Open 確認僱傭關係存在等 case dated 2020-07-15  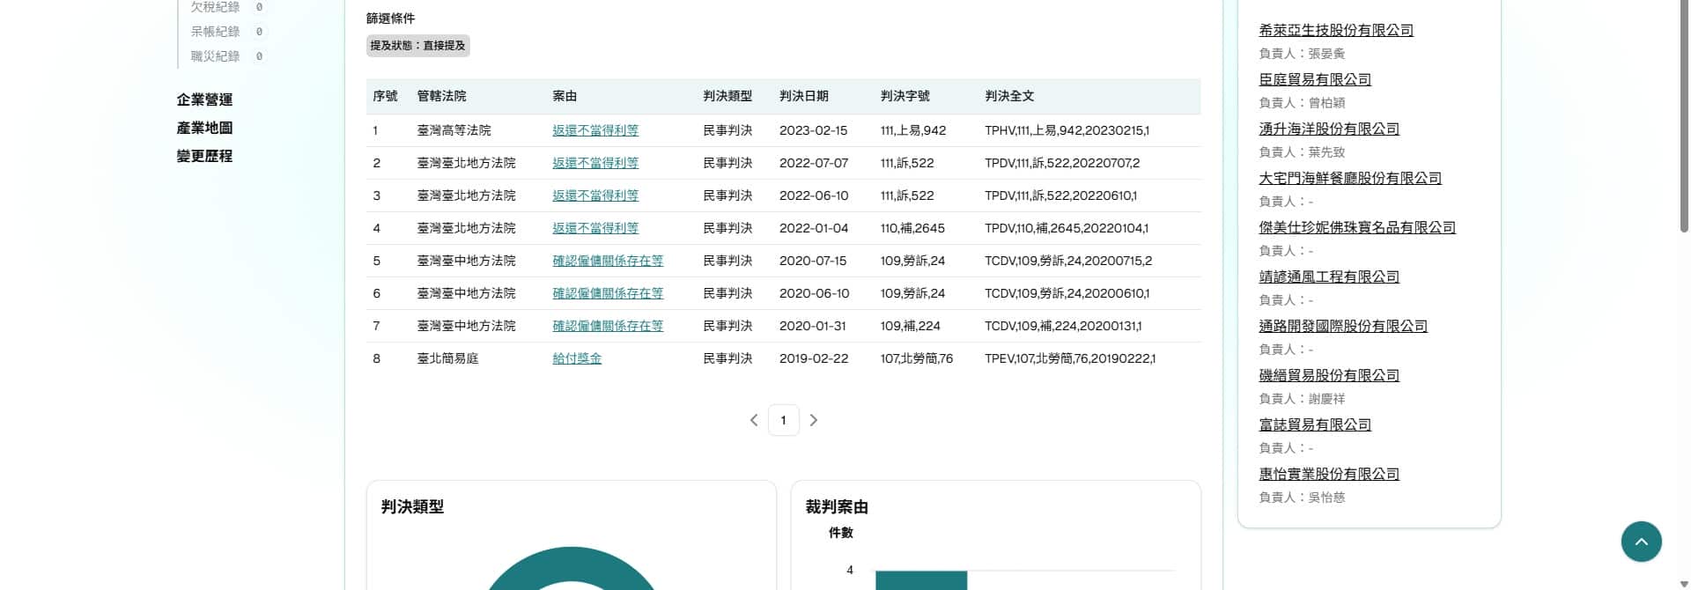click(x=607, y=261)
